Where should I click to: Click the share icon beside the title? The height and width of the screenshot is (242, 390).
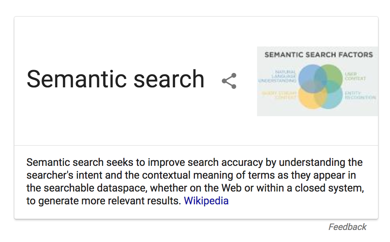[x=229, y=81]
